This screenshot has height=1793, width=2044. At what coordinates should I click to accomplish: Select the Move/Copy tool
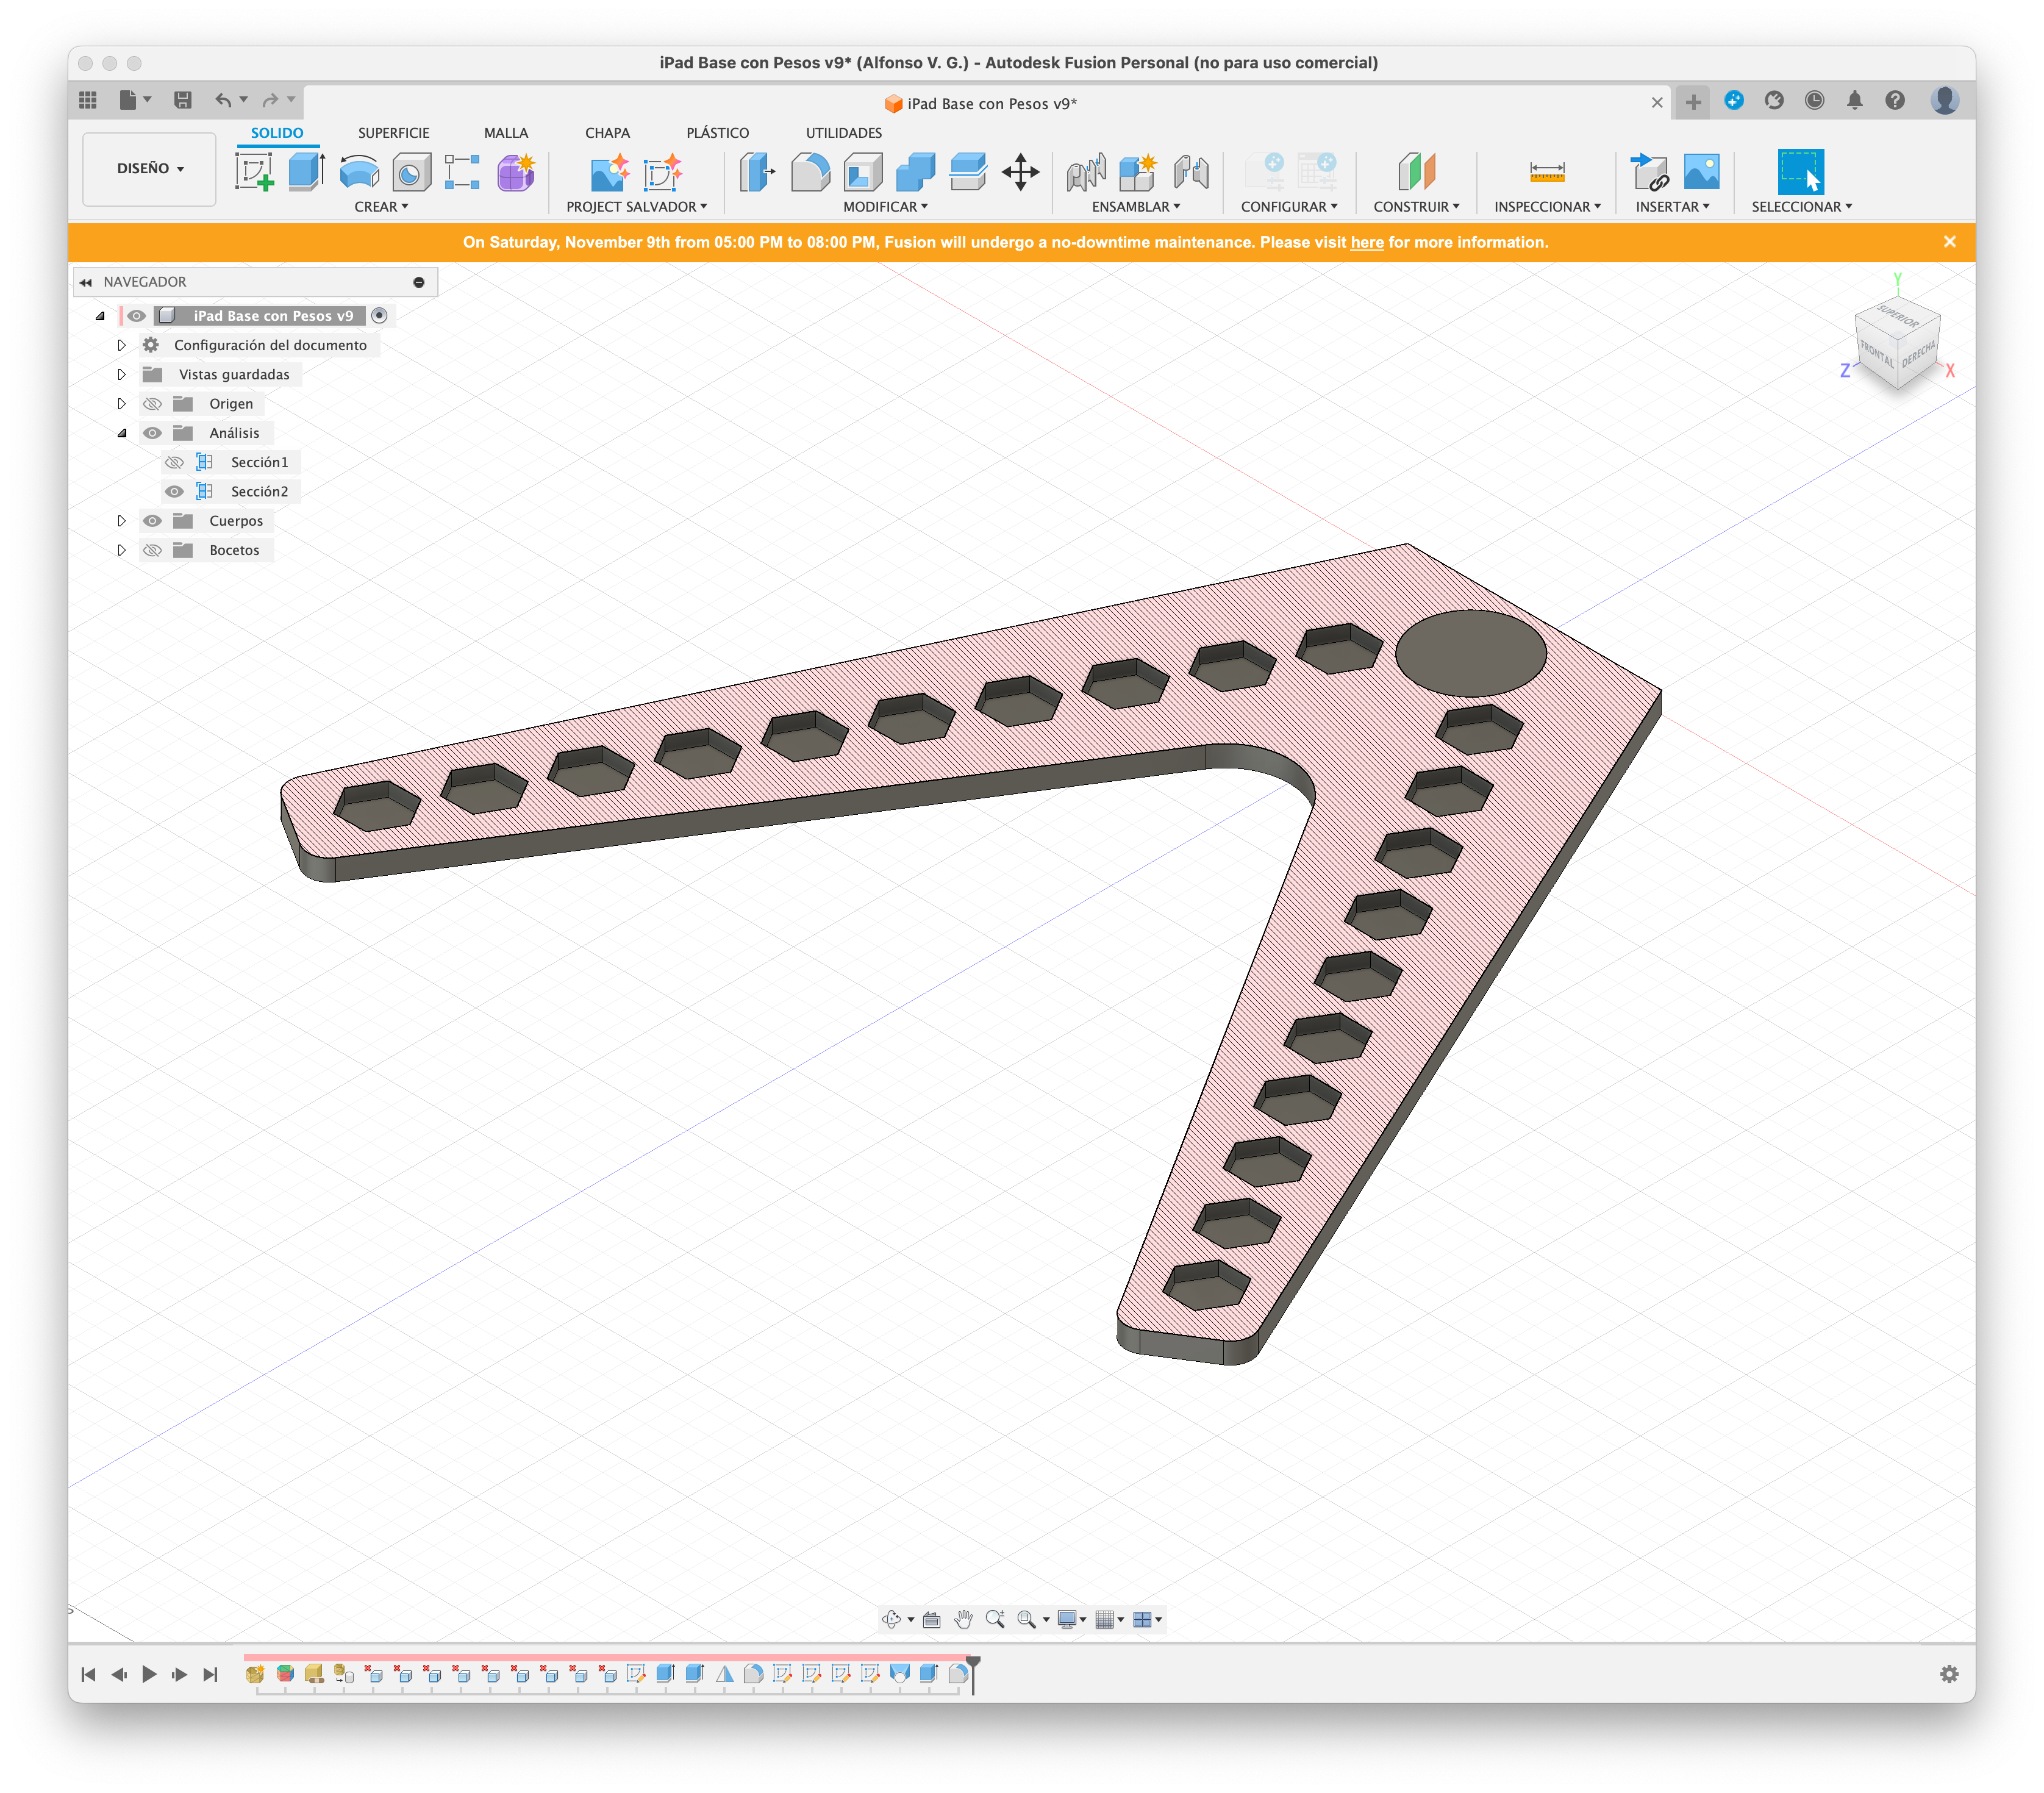click(x=1021, y=172)
